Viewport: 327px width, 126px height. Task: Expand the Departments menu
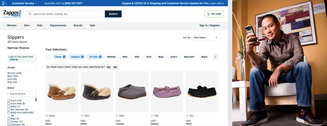point(59,25)
